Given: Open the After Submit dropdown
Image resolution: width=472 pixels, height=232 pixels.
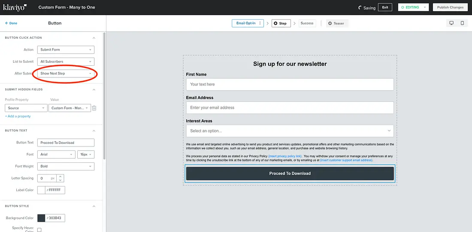Looking at the screenshot, I should pyautogui.click(x=66, y=73).
